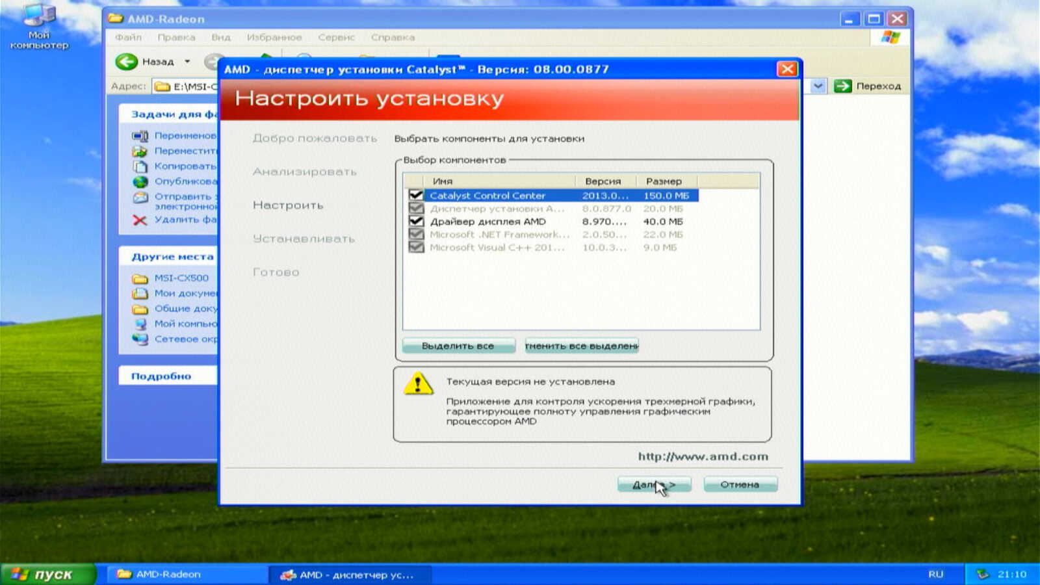Sort components by Версия column header

[606, 181]
